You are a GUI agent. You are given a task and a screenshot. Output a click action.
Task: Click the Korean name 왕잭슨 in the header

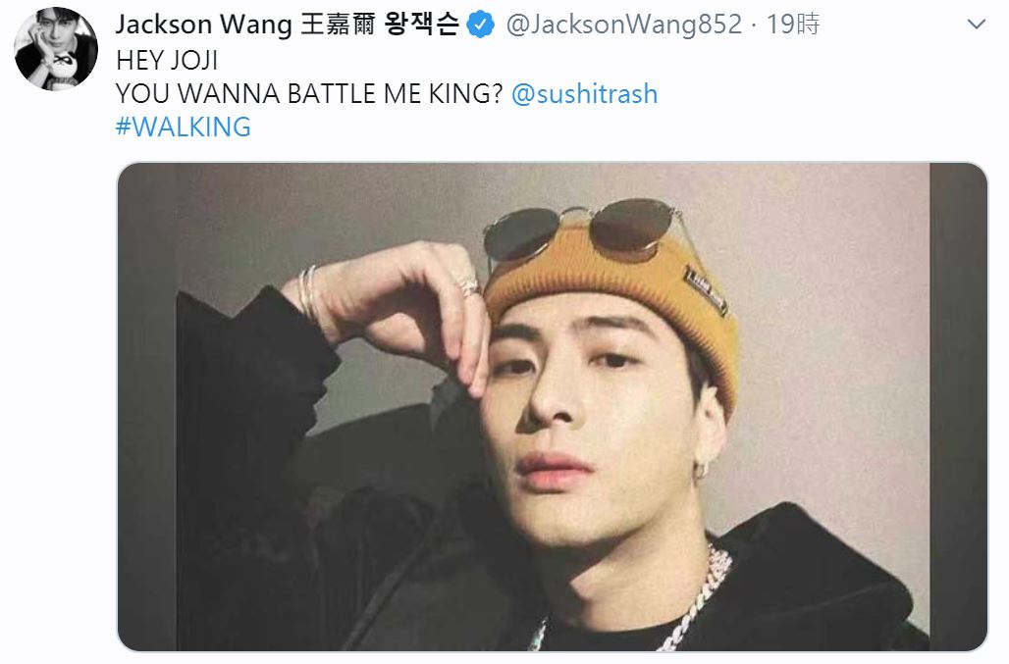pos(421,25)
